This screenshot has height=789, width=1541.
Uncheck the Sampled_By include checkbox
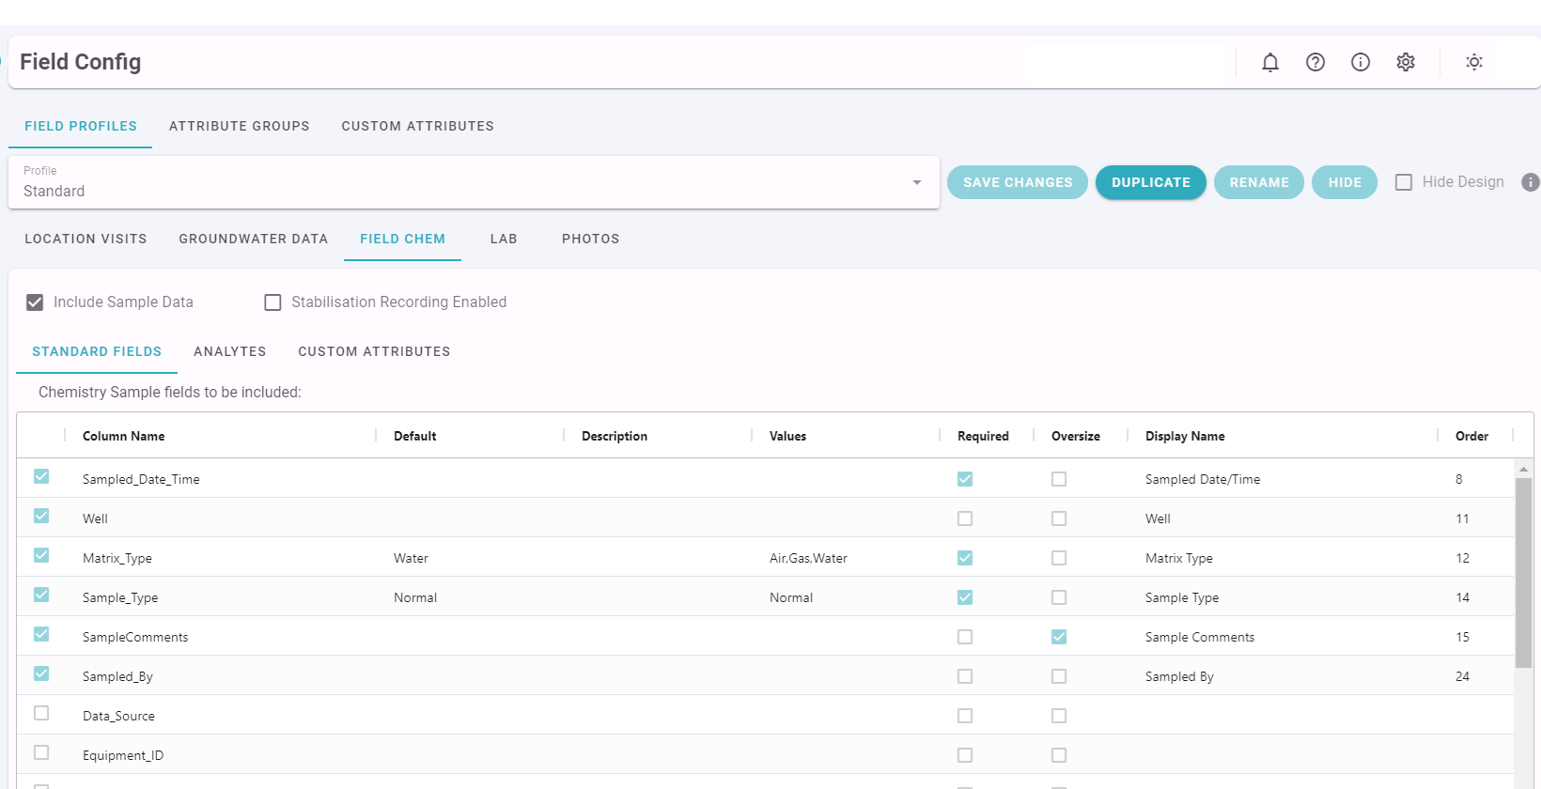[x=41, y=673]
